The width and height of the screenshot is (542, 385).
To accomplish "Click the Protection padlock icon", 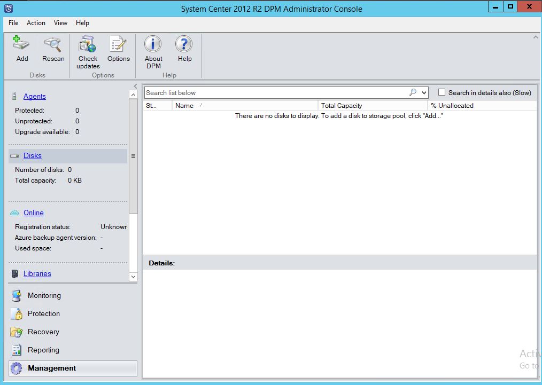I will pos(16,314).
